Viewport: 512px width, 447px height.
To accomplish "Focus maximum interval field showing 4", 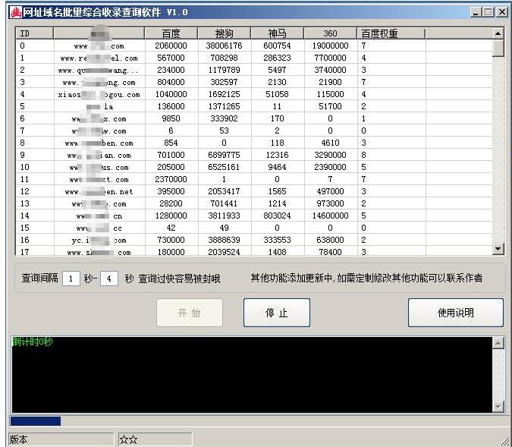I will click(x=109, y=279).
